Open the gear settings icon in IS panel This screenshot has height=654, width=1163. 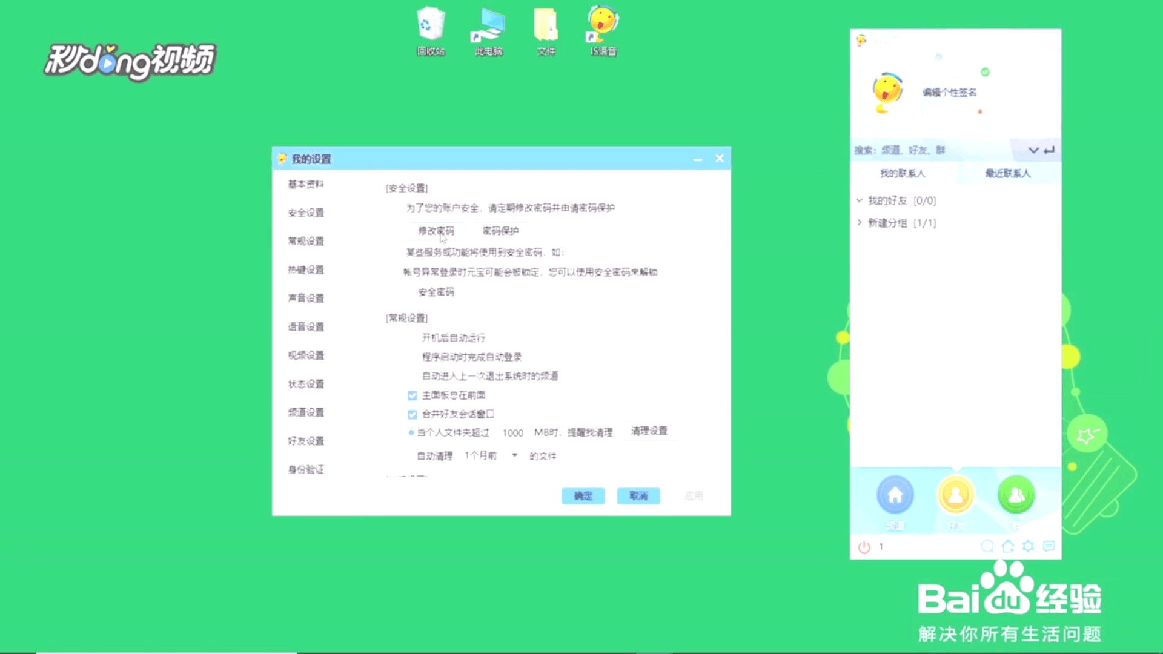(x=1028, y=546)
